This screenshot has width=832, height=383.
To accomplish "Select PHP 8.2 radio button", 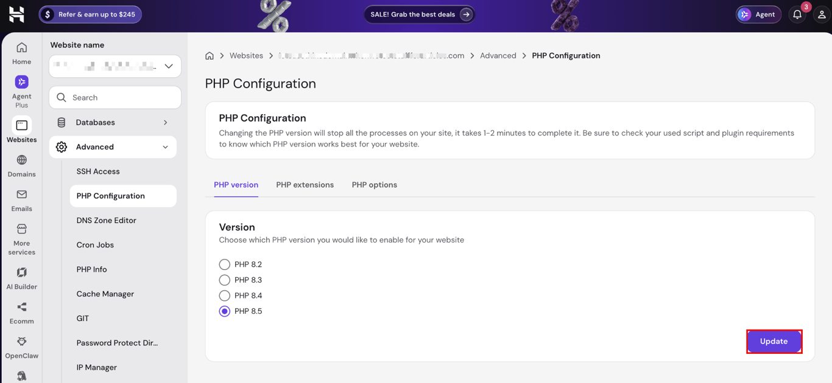I will coord(225,264).
